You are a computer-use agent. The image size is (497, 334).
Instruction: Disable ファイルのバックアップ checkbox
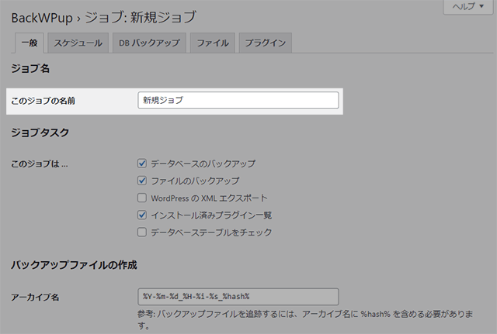(x=142, y=181)
